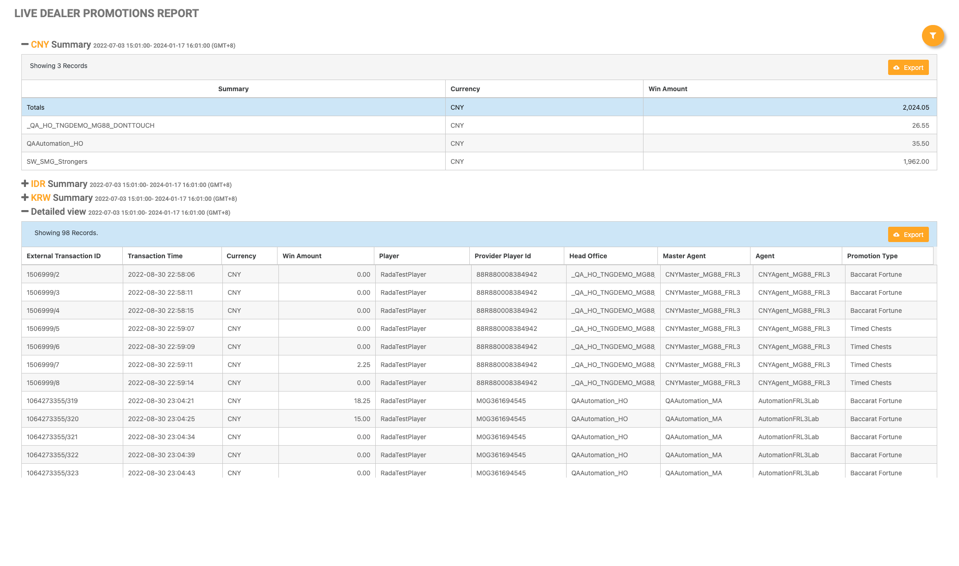Select the Totals summary row
The width and height of the screenshot is (959, 566).
tap(36, 107)
